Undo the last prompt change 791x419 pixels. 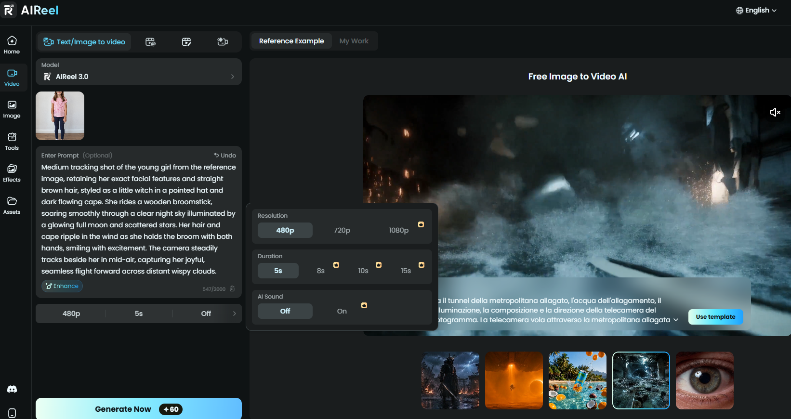tap(225, 155)
